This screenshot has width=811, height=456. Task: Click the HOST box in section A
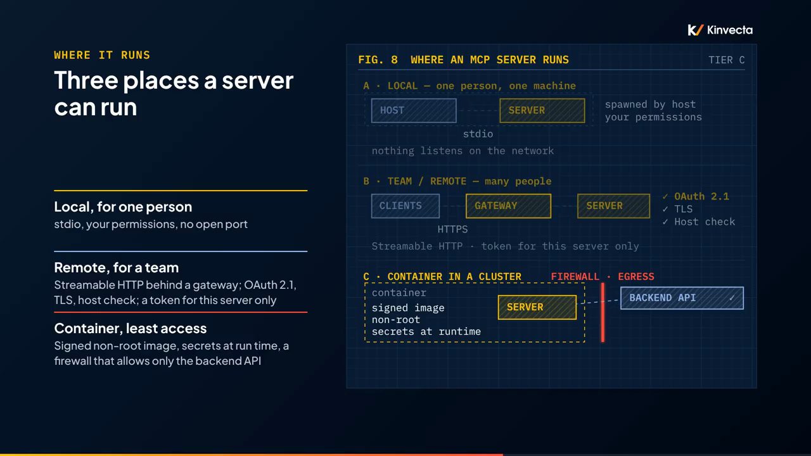pos(414,110)
